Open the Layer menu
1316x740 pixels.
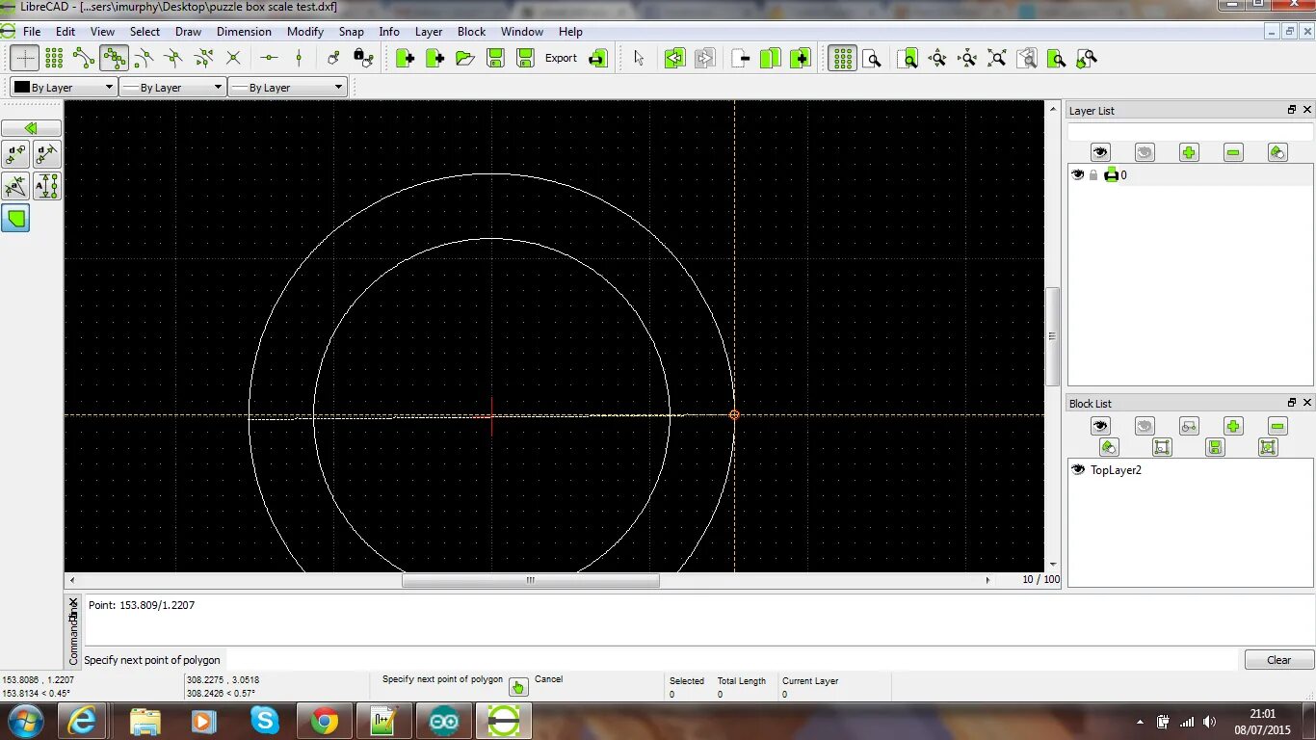pyautogui.click(x=429, y=32)
